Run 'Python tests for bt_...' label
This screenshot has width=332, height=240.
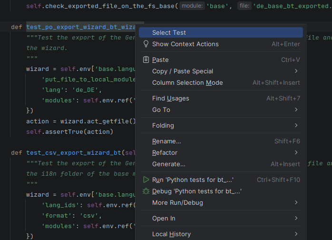point(193,180)
